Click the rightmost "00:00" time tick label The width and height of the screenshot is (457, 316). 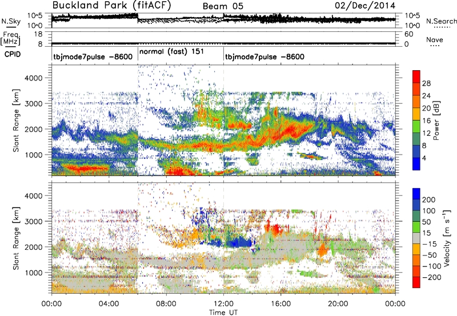tap(395, 304)
